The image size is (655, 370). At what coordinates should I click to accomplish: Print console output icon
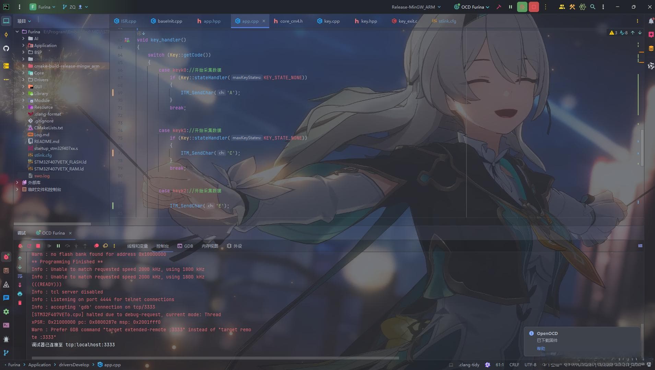[20, 294]
